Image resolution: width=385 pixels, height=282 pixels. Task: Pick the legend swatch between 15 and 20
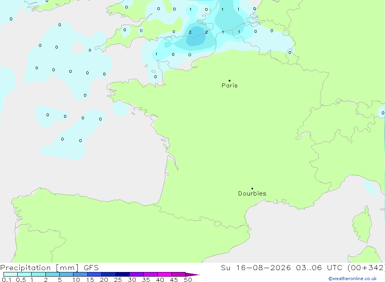pyautogui.click(x=95, y=274)
